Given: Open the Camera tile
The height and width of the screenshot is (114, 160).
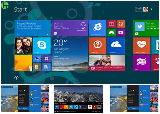Looking at the screenshot, I should [x=121, y=33].
